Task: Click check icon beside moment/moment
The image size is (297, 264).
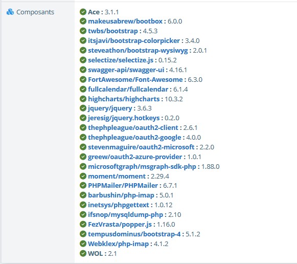Action: tap(83, 176)
